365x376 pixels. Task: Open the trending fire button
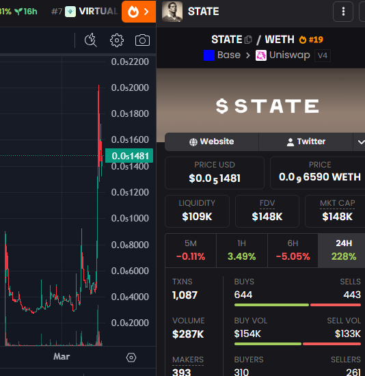[139, 12]
